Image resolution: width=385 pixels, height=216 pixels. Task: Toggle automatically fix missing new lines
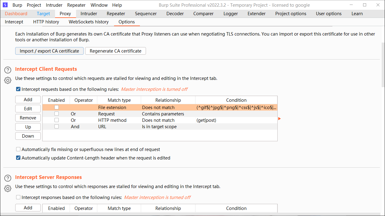[x=18, y=149]
